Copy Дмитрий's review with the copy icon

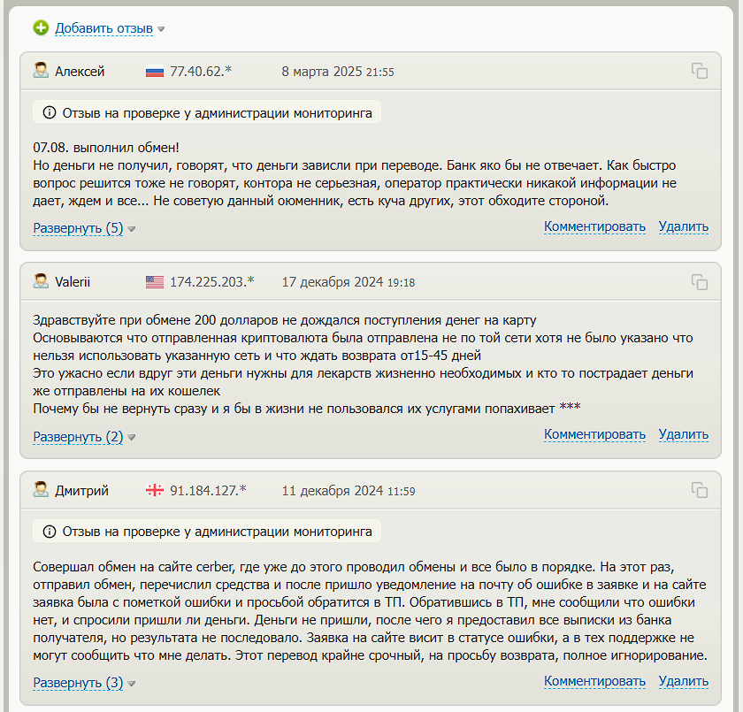[700, 490]
